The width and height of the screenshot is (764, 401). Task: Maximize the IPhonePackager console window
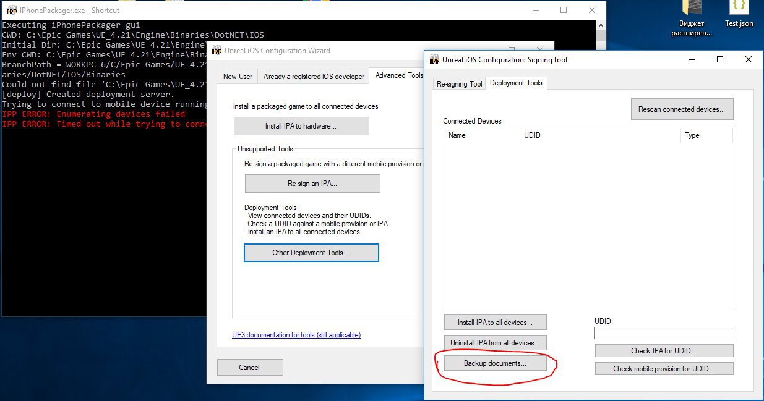(x=564, y=10)
